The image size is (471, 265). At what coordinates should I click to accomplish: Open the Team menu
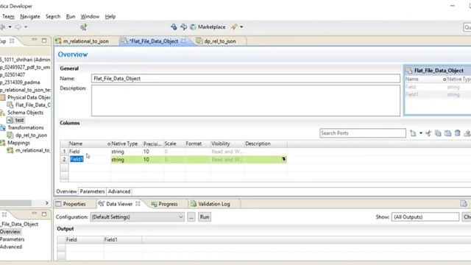click(x=8, y=16)
